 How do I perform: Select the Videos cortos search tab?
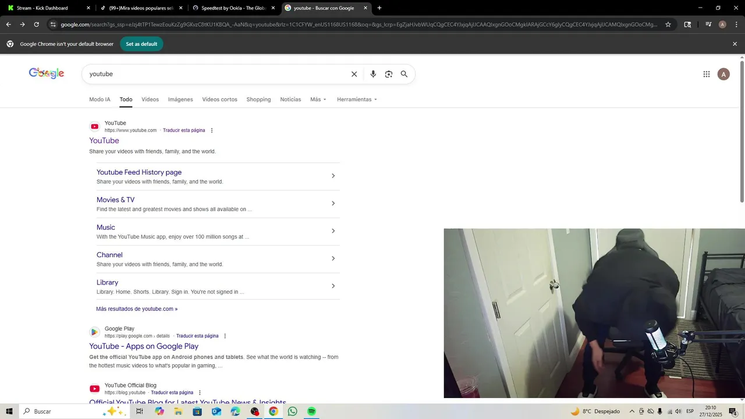[219, 100]
